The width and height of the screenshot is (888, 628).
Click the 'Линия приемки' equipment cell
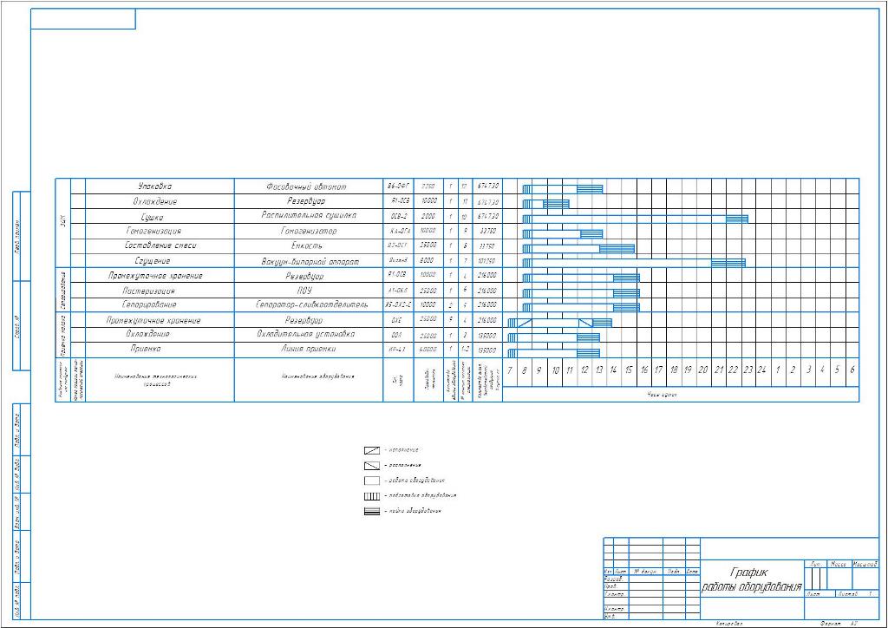click(x=309, y=350)
